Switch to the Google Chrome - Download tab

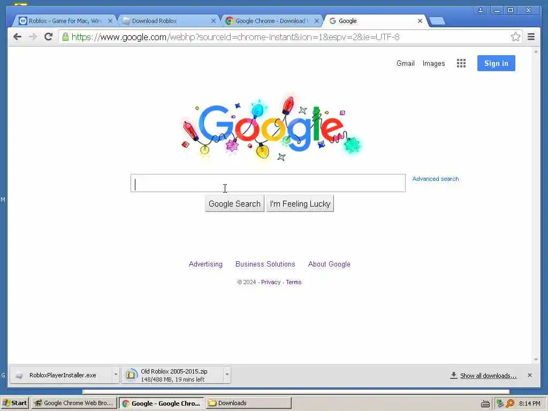pos(271,21)
